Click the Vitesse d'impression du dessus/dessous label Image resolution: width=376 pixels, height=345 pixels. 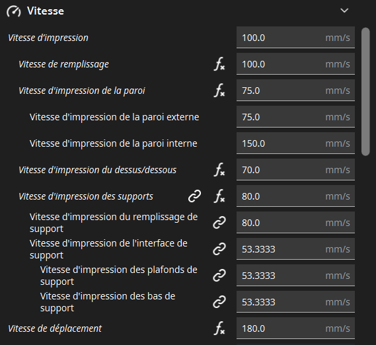pyautogui.click(x=97, y=170)
